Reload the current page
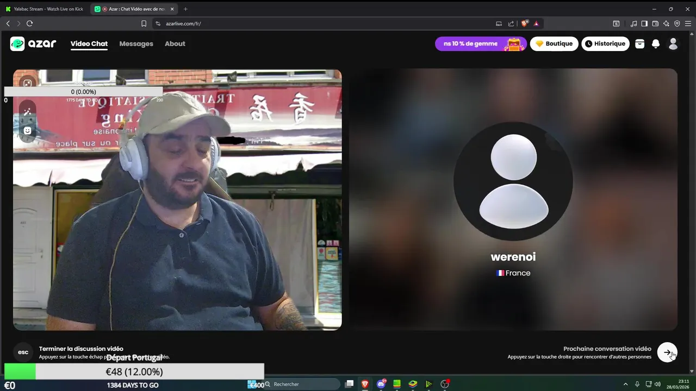Viewport: 696px width, 391px height. tap(29, 23)
